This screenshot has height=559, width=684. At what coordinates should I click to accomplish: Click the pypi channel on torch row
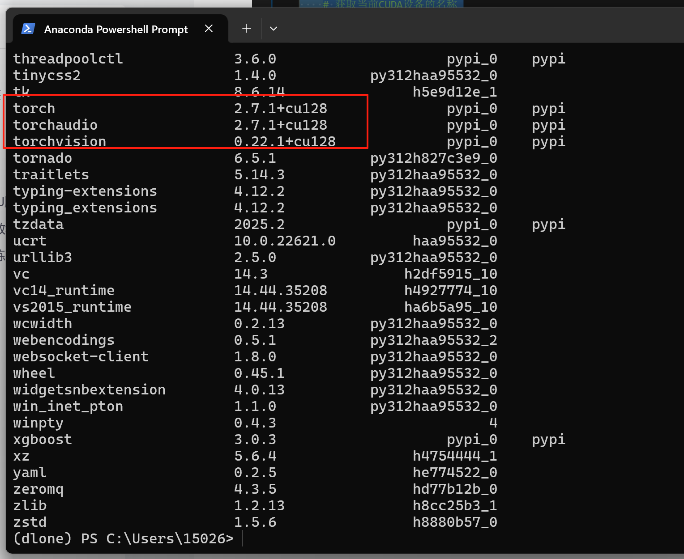pos(549,109)
